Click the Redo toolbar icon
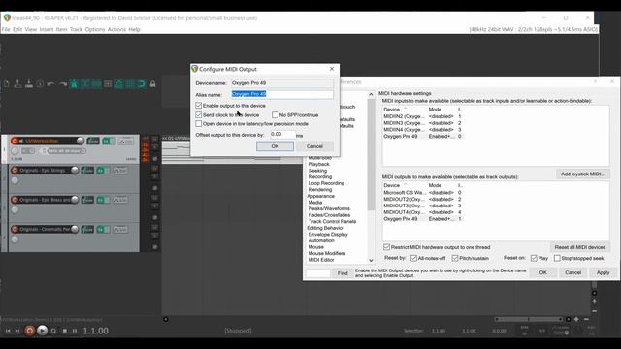 pos(62,84)
